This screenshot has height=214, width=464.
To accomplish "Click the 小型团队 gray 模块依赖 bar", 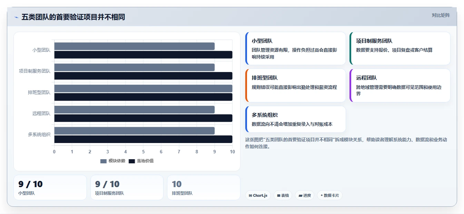I will 134,46.
